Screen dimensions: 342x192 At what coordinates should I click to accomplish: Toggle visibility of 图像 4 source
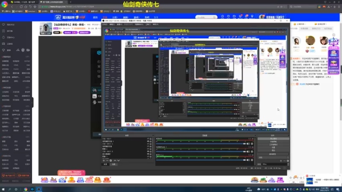pyautogui.click(x=148, y=149)
